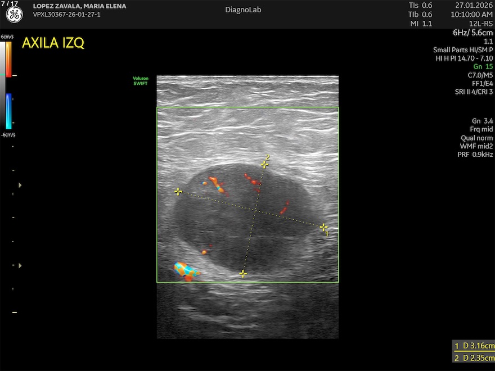This screenshot has height=371, width=495.
Task: Click the patient name LOPEZ ZAVALA, MARIA ELENA
Action: [x=79, y=6]
